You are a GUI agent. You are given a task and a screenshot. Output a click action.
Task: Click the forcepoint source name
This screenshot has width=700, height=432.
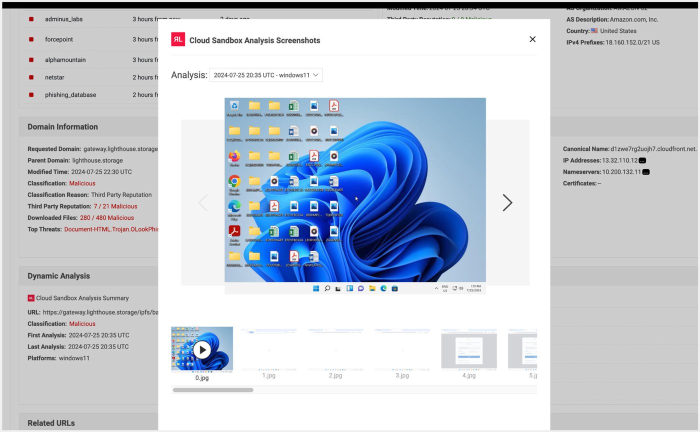click(59, 39)
